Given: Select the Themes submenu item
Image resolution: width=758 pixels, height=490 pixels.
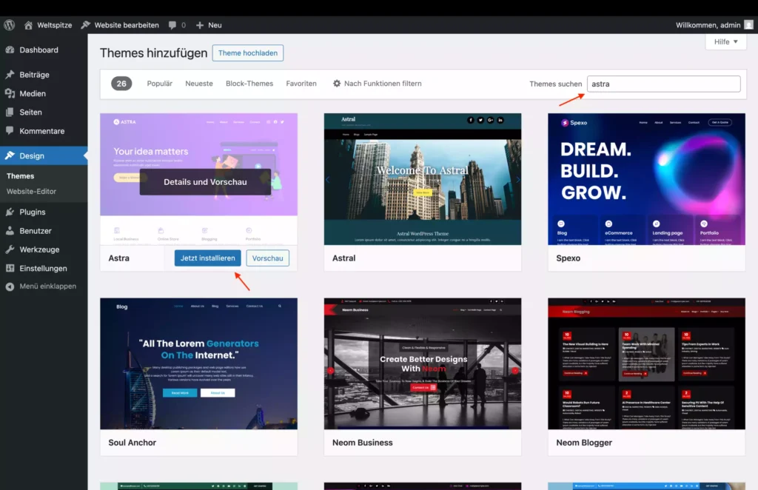Looking at the screenshot, I should (x=20, y=176).
